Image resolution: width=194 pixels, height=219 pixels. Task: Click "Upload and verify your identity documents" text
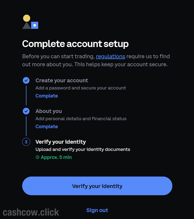(x=83, y=149)
